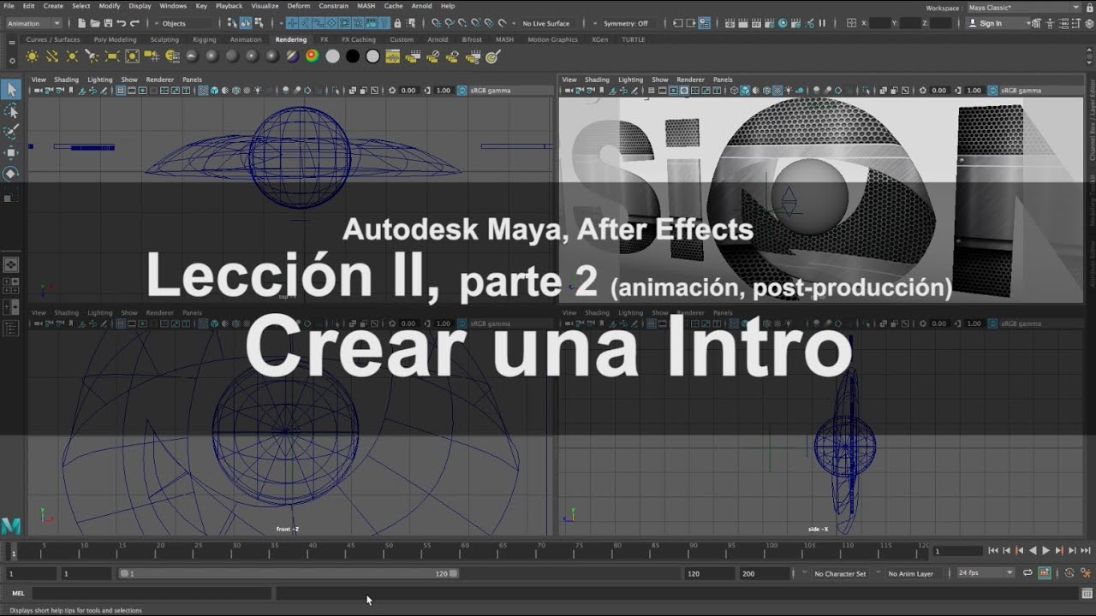Play animation forwards
The height and width of the screenshot is (616, 1096).
pos(1045,551)
